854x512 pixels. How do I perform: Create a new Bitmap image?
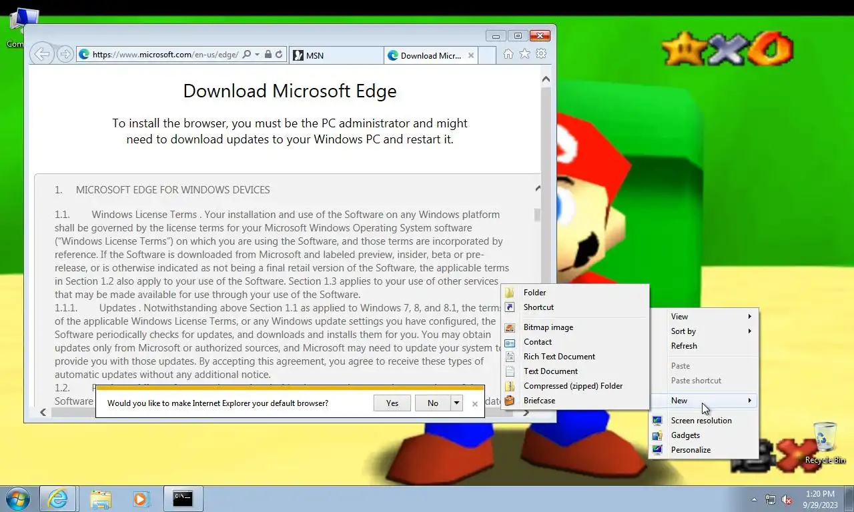[575, 327]
